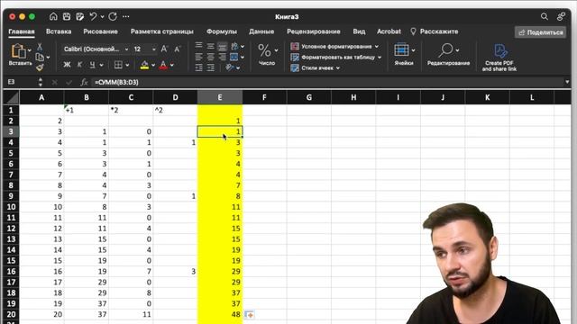The image size is (577, 324).
Task: Toggle italic formatting (К)
Action: pos(79,65)
